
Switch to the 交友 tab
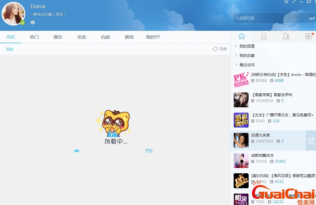pyautogui.click(x=82, y=37)
